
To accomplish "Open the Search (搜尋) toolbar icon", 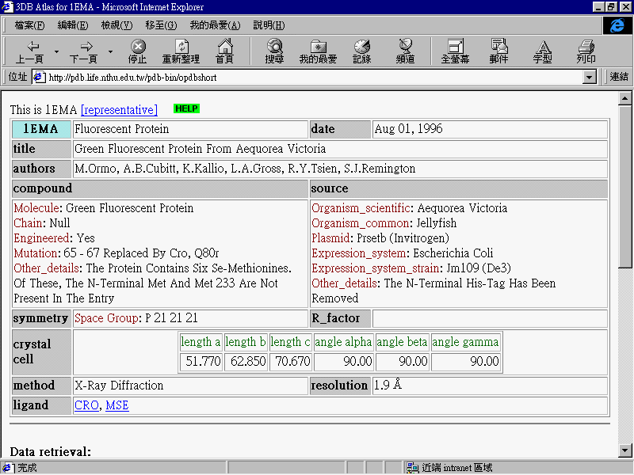I will [x=274, y=51].
